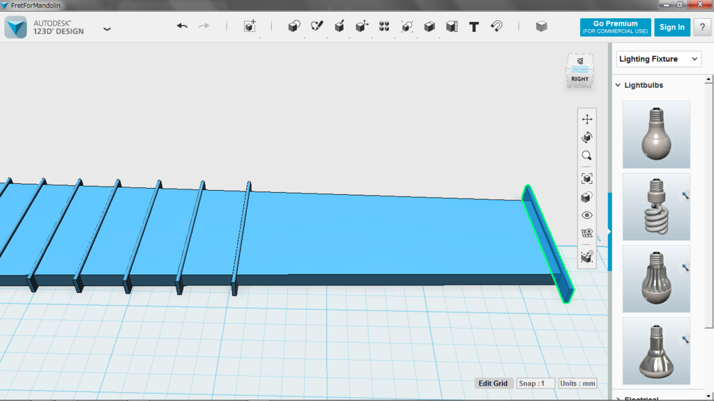Click the Sign In button
The height and width of the screenshot is (401, 714).
coord(672,27)
